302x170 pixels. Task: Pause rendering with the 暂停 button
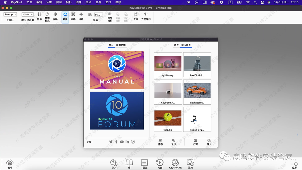tap(39, 16)
